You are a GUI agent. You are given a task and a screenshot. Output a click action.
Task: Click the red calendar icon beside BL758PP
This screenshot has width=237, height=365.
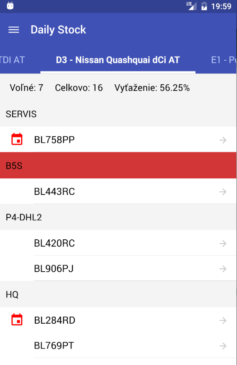pyautogui.click(x=17, y=139)
